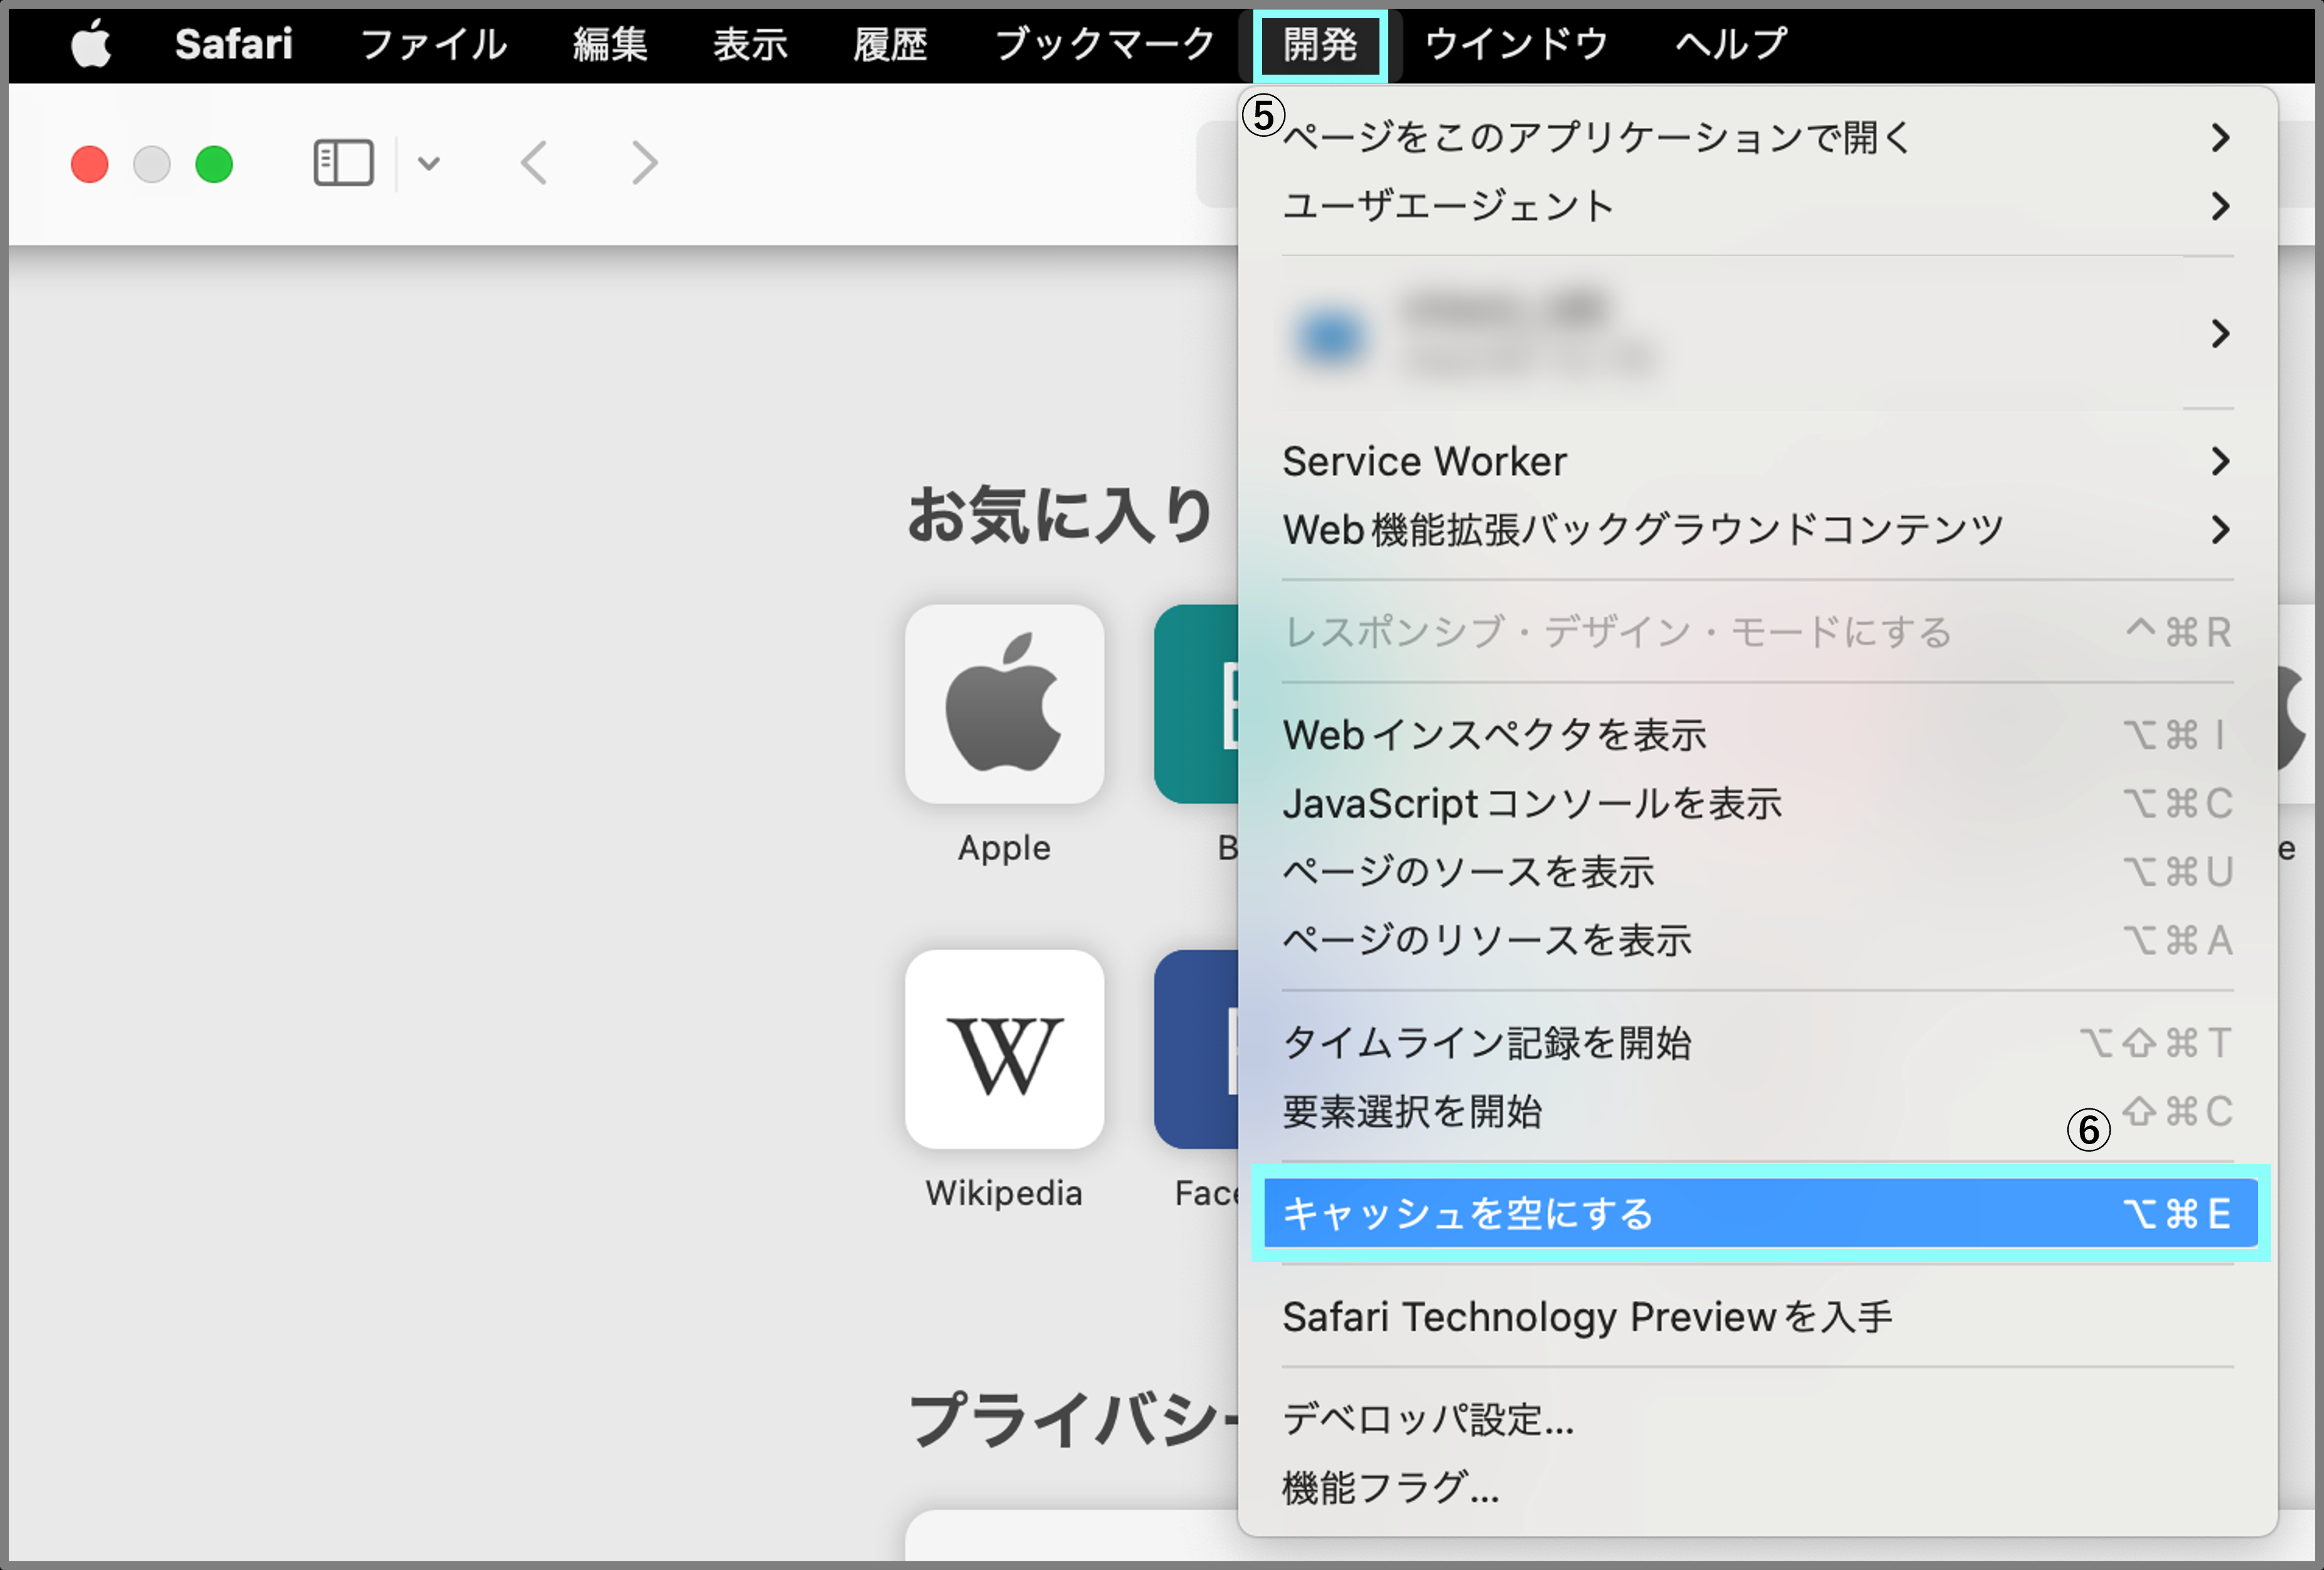Open the Apple menu
Viewport: 2324px width, 1570px height.
pos(91,45)
